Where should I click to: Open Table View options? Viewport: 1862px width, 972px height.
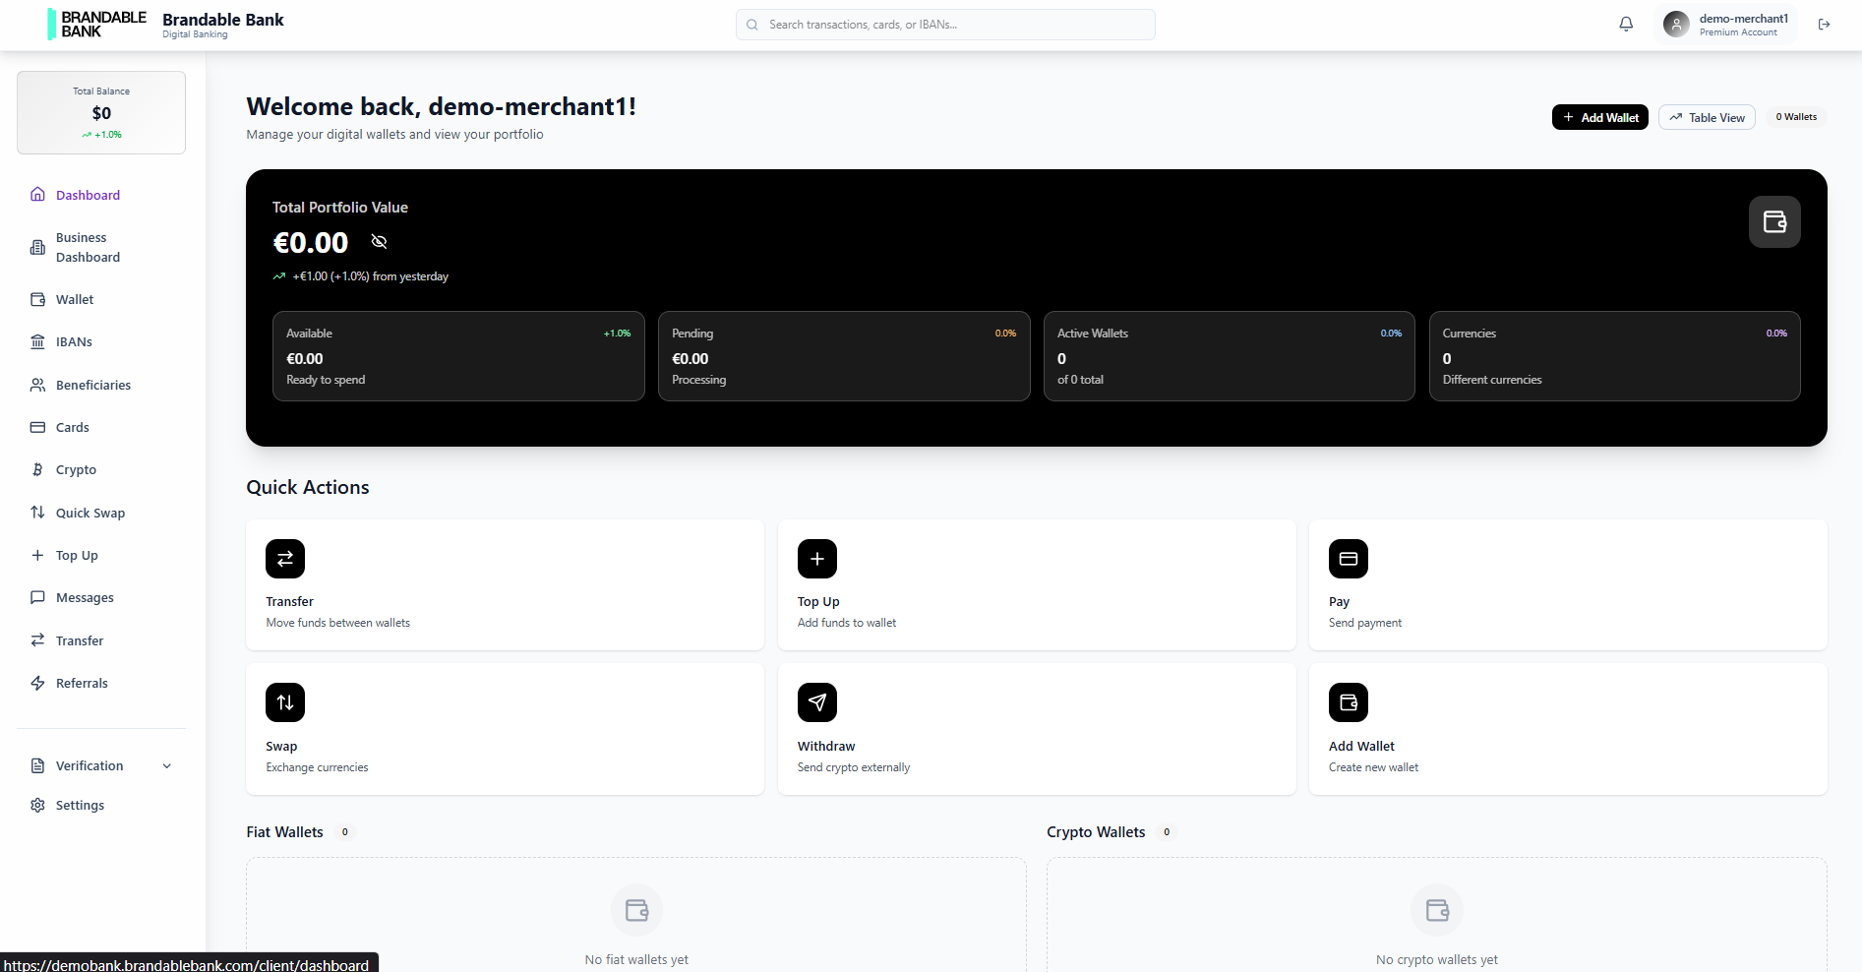point(1707,117)
